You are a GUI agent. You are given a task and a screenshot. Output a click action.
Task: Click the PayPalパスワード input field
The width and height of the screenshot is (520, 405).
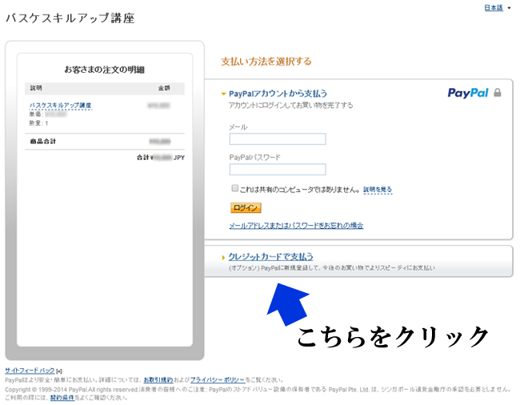tap(278, 170)
